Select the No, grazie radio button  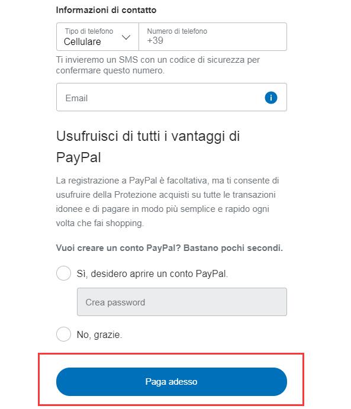coord(63,334)
